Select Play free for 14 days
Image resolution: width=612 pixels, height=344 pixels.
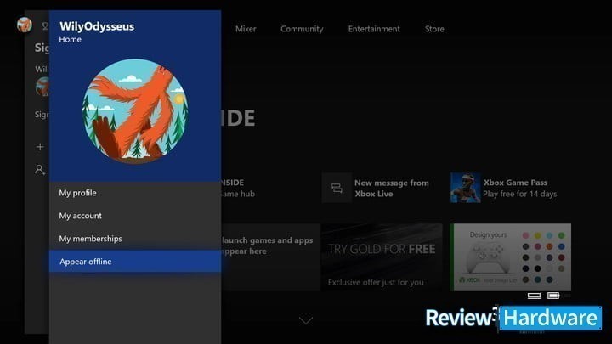pos(520,194)
